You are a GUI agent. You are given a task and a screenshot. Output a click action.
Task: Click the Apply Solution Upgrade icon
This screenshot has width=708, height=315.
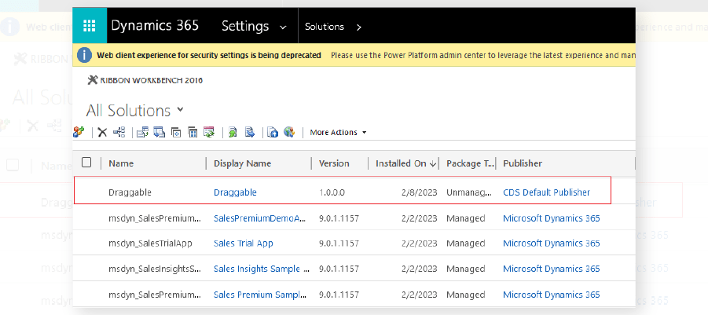click(208, 132)
